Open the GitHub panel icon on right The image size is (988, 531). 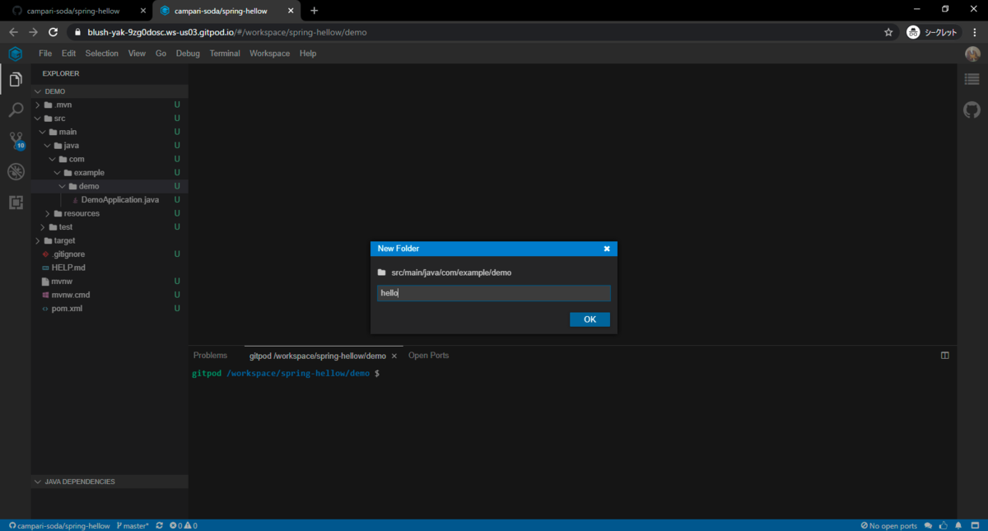point(972,109)
